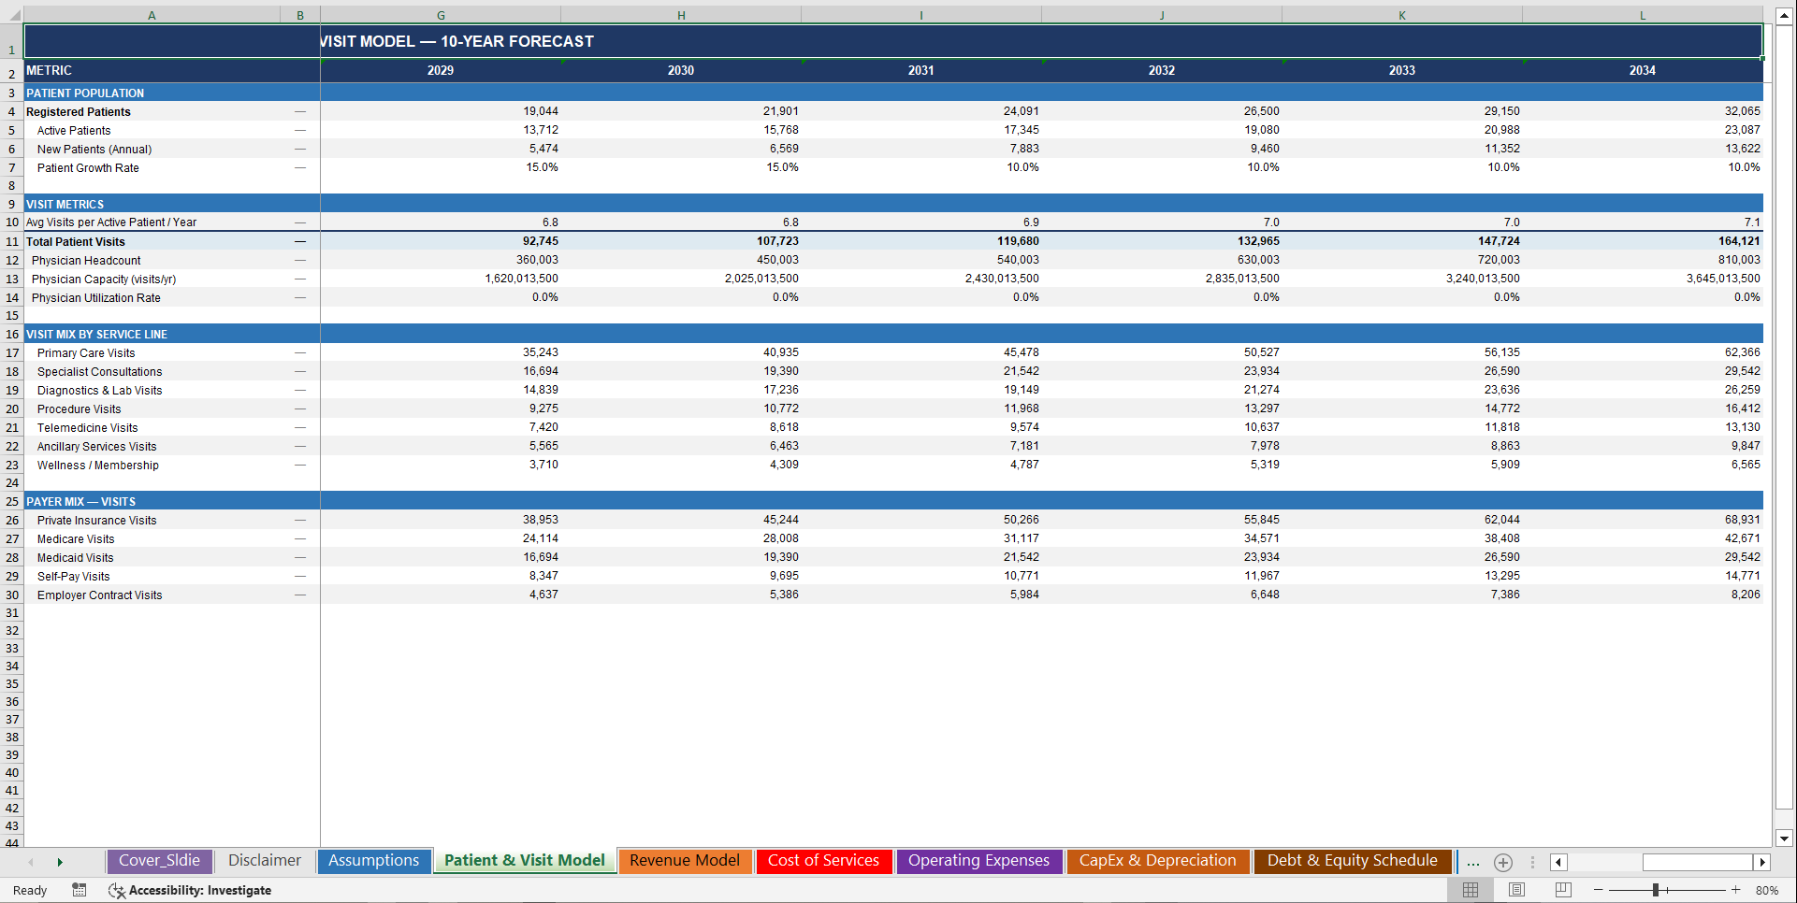Screen dimensions: 1797x903
Task: Select all cells via corner triangle icon
Action: [12, 14]
